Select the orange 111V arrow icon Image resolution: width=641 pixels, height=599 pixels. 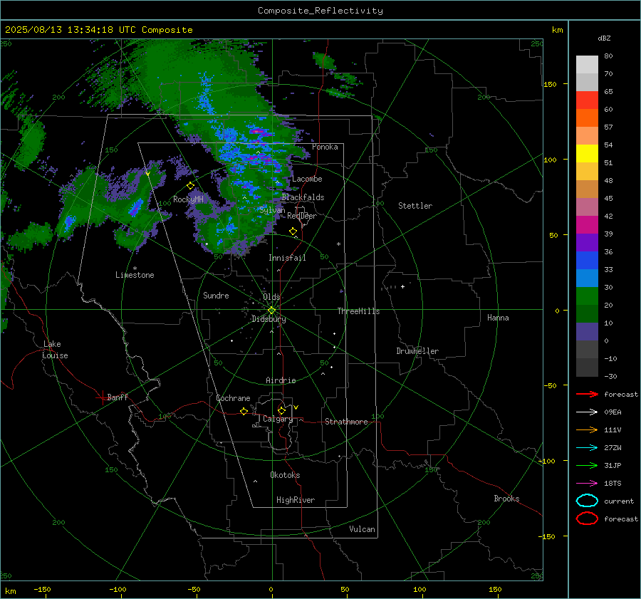pos(587,429)
